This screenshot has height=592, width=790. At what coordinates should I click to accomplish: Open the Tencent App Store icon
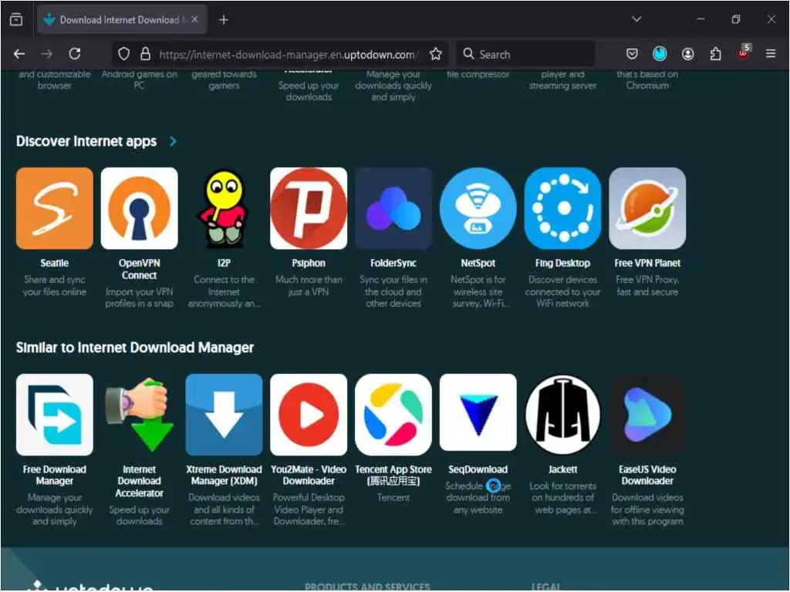(393, 414)
